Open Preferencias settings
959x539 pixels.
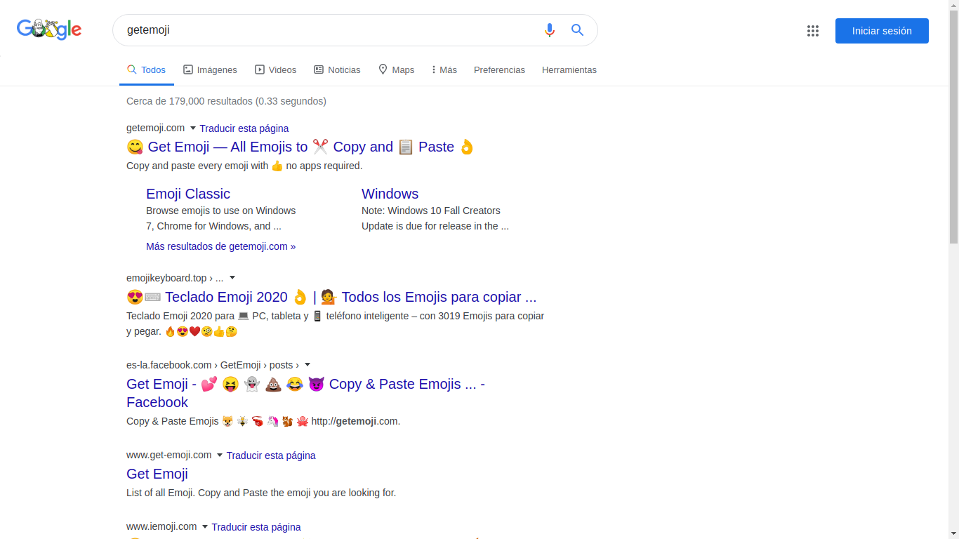pyautogui.click(x=499, y=70)
